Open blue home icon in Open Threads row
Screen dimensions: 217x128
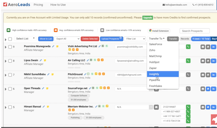click(x=208, y=89)
